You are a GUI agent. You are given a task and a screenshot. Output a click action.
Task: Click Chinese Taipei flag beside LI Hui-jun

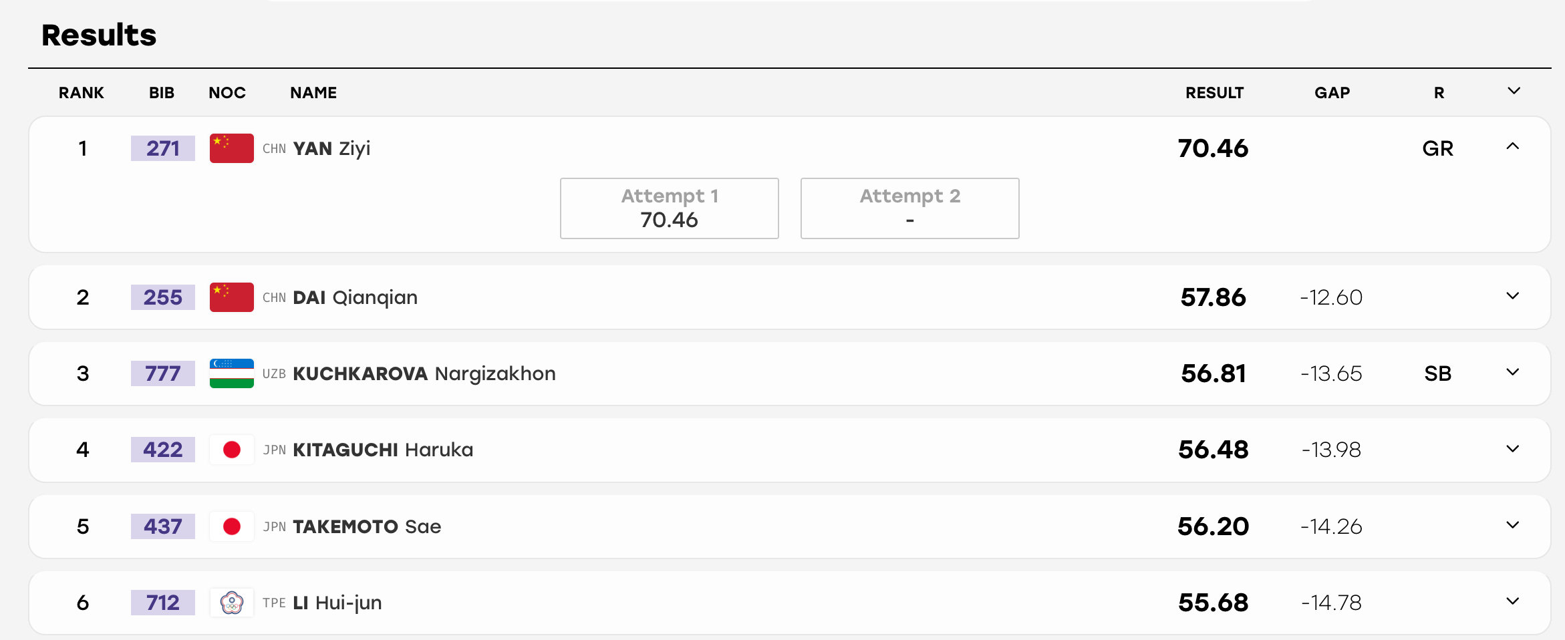(x=231, y=603)
